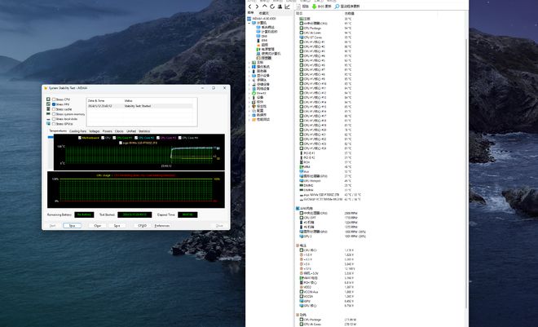The image size is (538, 327).
Task: Go back with AIDA64 toolbar back arrow
Action: click(249, 7)
